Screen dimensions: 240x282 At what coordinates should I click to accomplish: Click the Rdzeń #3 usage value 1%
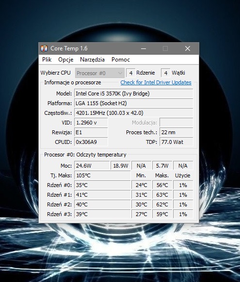(183, 214)
